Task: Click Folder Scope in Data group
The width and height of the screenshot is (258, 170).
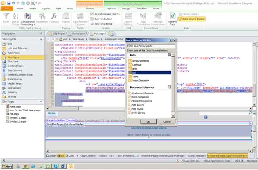Action: (189, 14)
